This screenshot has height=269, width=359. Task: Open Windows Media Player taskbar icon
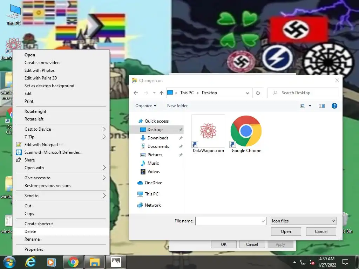point(51,262)
